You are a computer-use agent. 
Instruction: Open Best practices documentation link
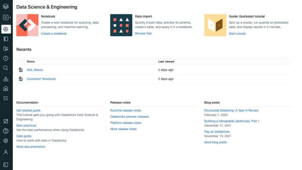tap(26, 126)
